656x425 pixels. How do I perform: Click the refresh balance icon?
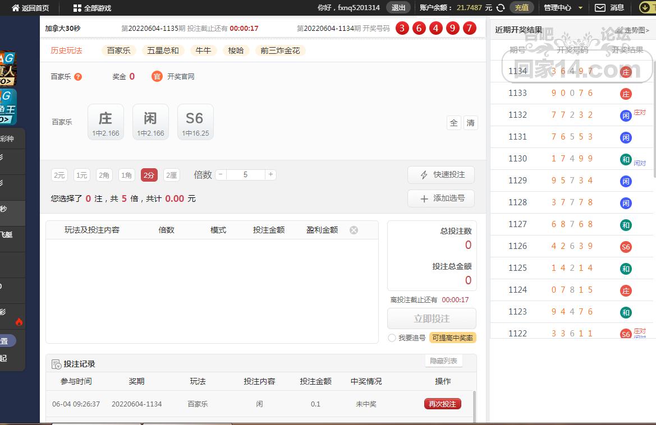501,8
